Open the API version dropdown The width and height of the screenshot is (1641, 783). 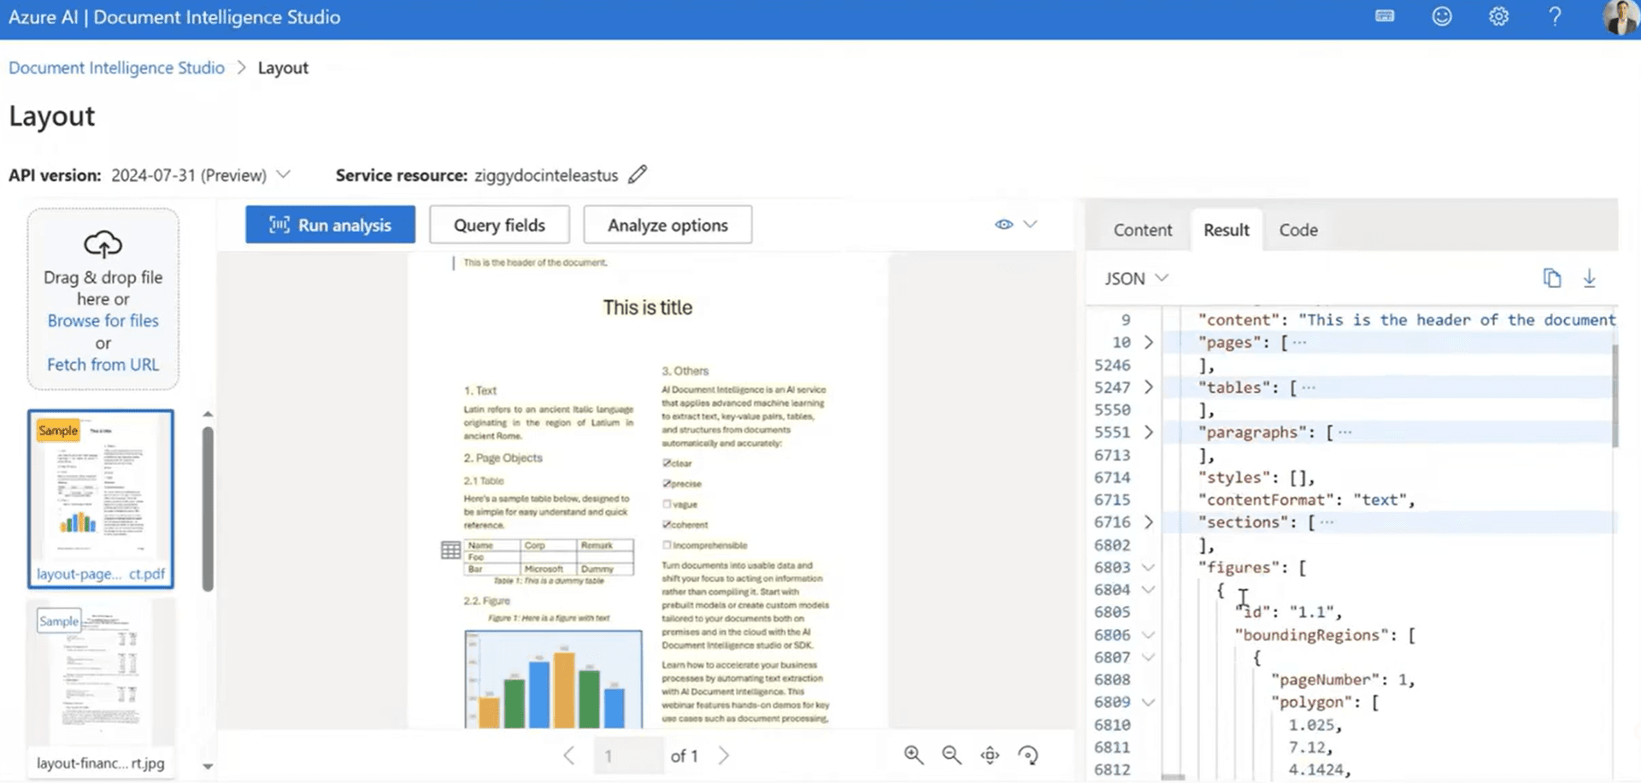(x=284, y=174)
